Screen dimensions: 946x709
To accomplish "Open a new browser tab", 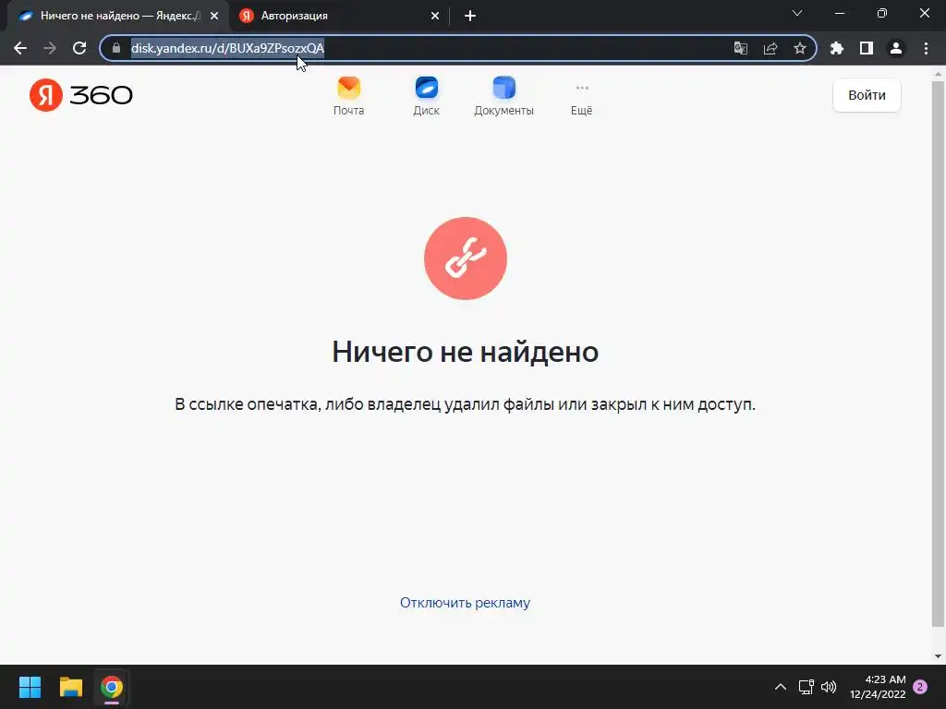I will point(470,16).
